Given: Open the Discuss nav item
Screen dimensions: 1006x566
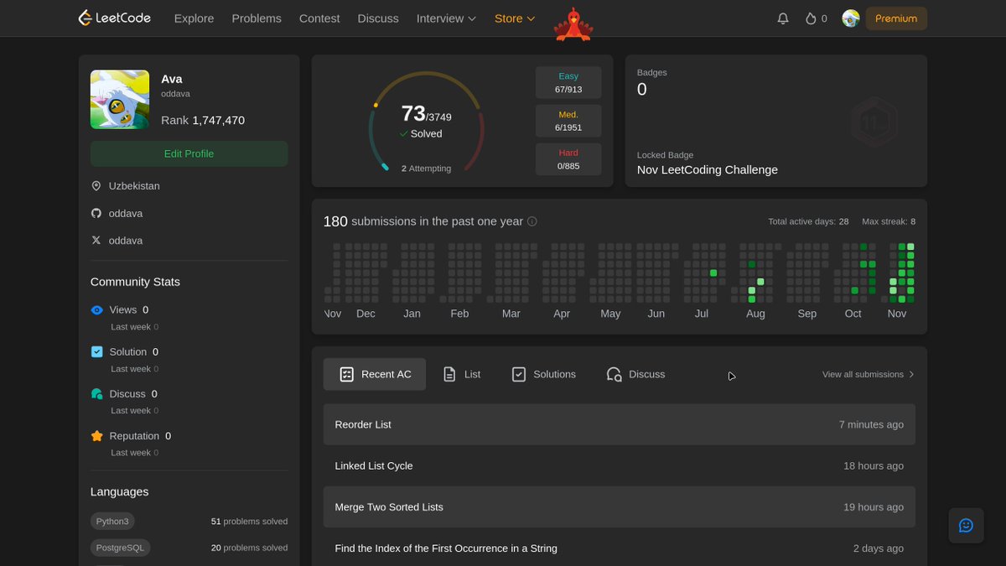Looking at the screenshot, I should coord(378,18).
